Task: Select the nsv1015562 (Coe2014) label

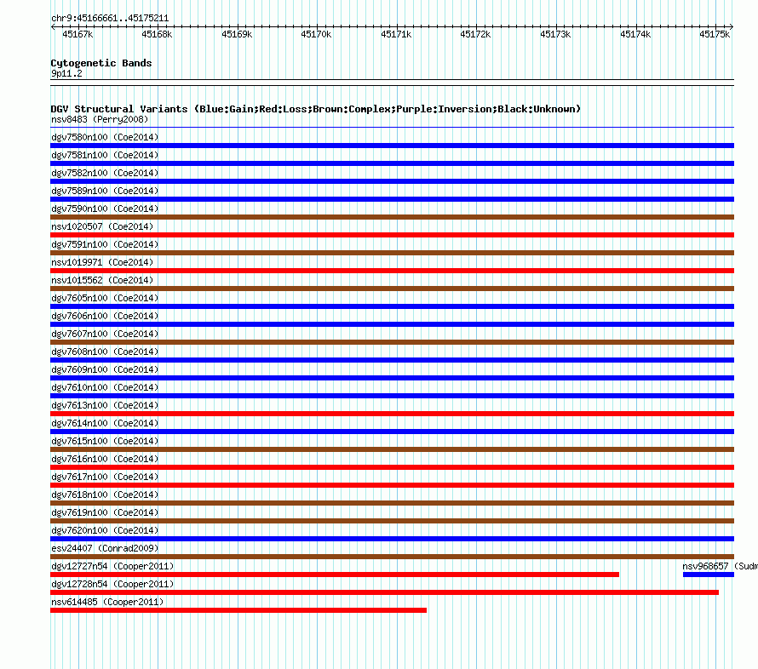Action: tap(102, 280)
